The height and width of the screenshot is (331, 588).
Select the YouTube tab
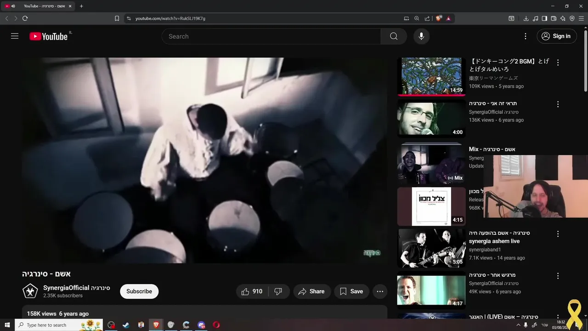pyautogui.click(x=39, y=6)
